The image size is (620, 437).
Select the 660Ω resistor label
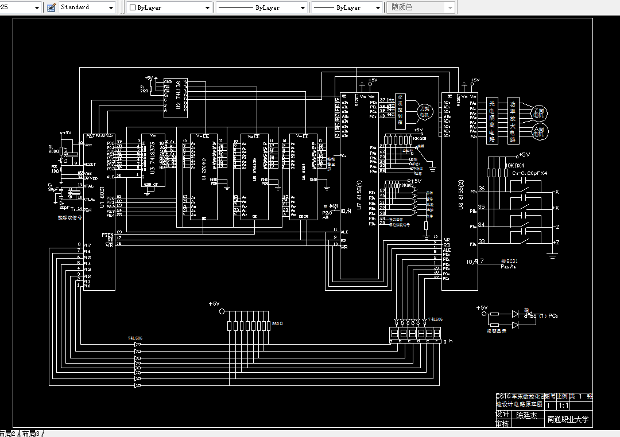(x=277, y=323)
